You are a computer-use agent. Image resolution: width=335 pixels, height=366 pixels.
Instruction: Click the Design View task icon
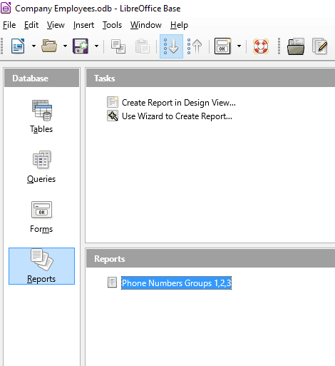(113, 102)
